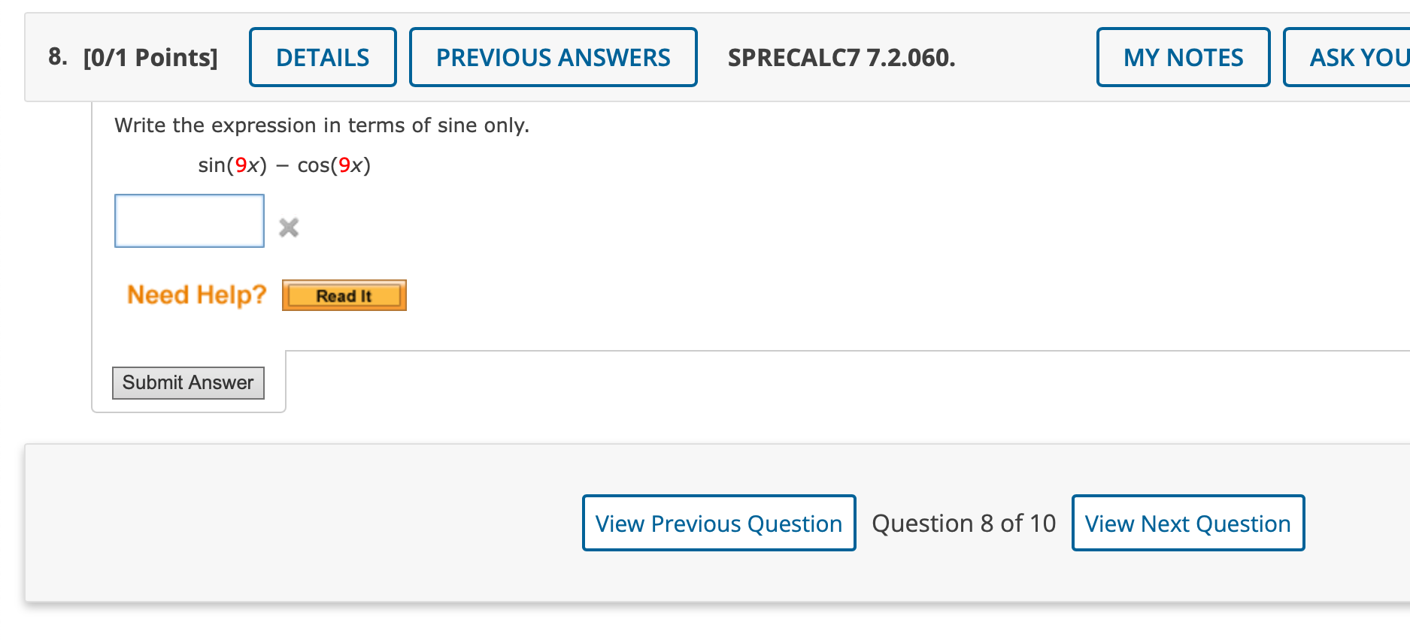Navigate to View Previous Question

point(718,523)
